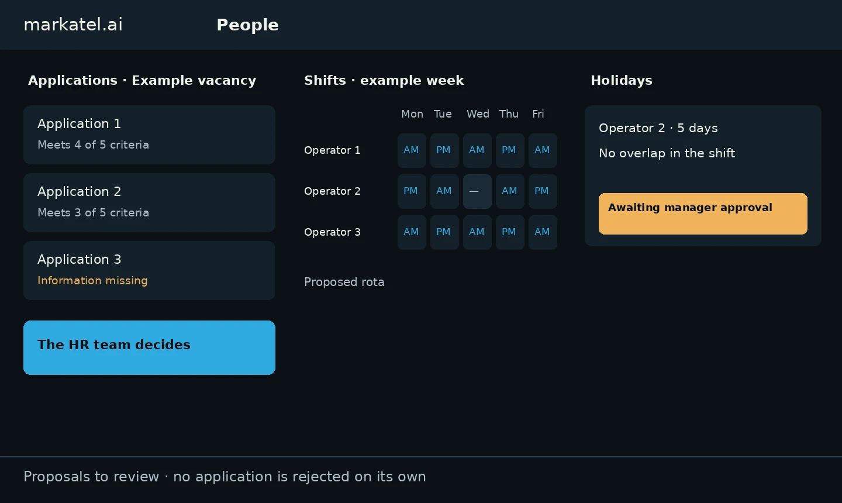The width and height of the screenshot is (842, 503).
Task: Select Operator 1's Thursday PM shift
Action: [510, 150]
